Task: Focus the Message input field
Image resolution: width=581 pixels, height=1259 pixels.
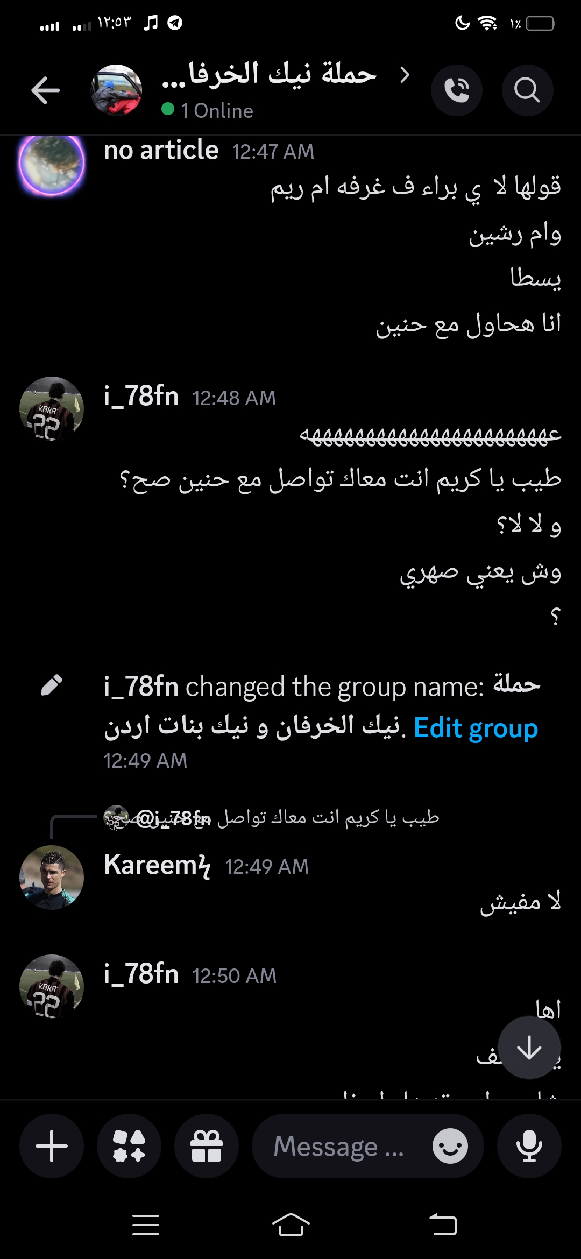Action: tap(339, 1146)
